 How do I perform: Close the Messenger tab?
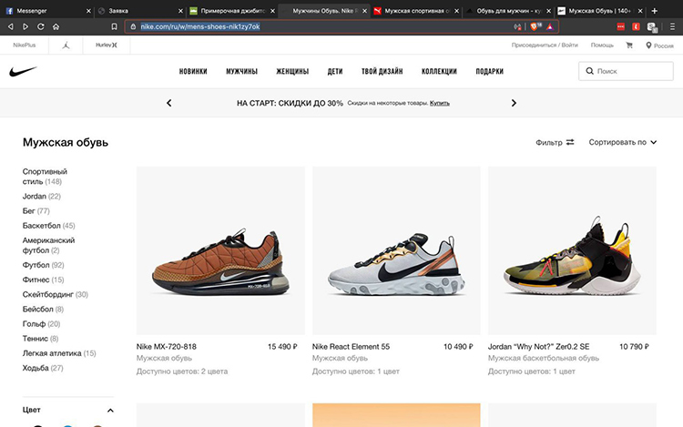pyautogui.click(x=88, y=11)
